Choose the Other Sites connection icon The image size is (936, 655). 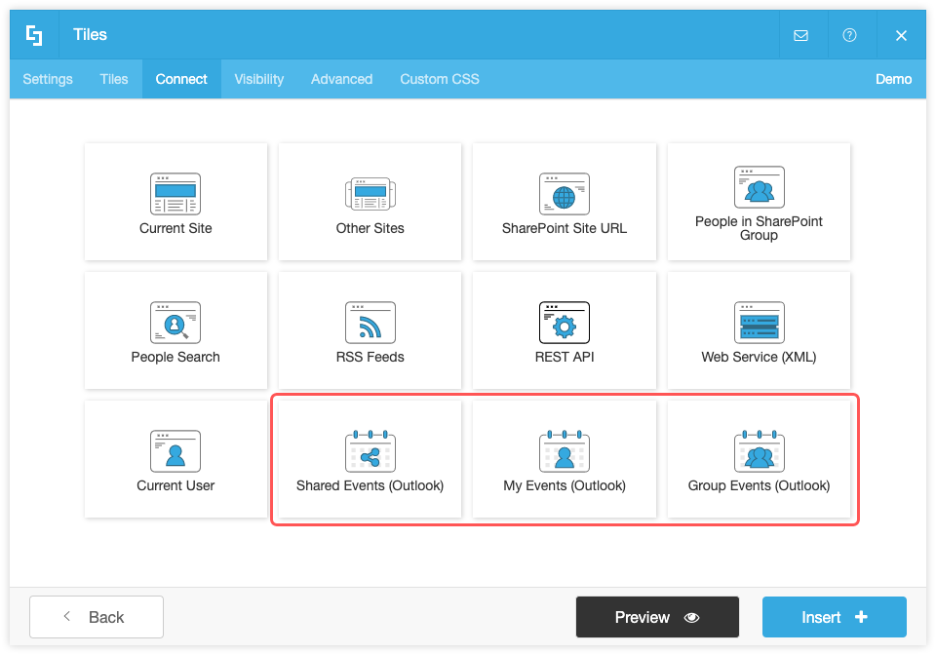point(370,194)
